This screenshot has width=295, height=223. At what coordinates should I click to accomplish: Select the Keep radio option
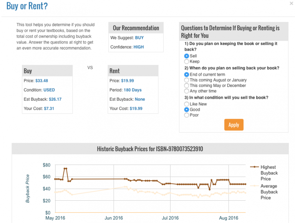187,62
